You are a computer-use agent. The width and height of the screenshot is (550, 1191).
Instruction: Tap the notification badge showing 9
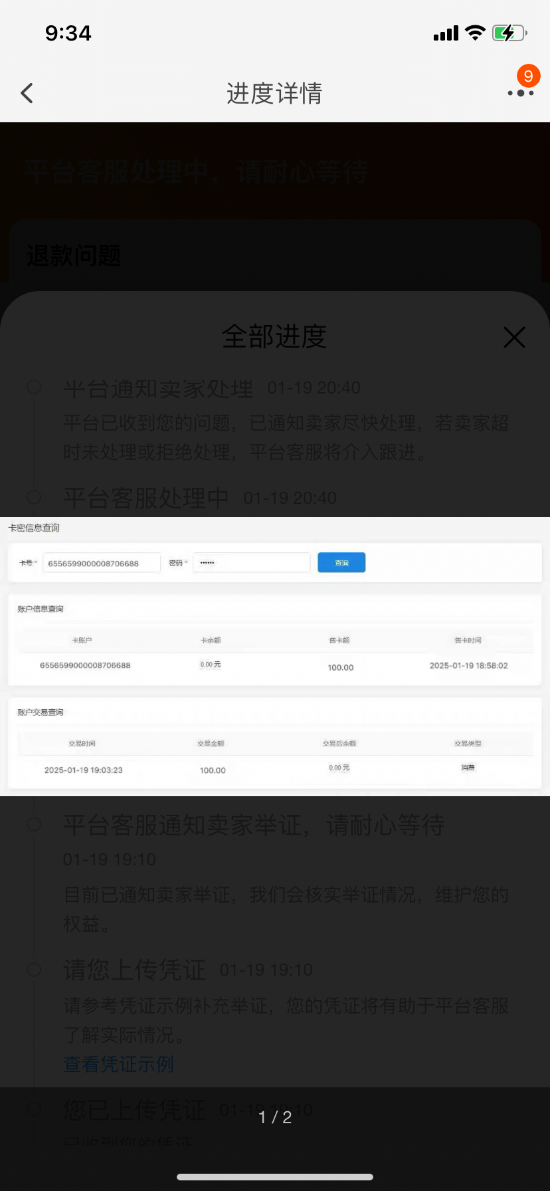tap(528, 76)
